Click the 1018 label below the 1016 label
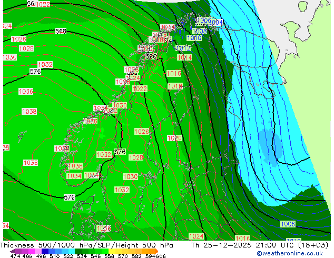The image size is (334, 258). coord(175,86)
